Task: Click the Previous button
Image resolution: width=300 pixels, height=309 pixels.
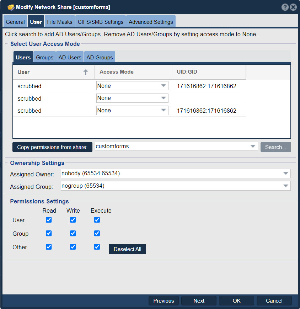Action: [x=164, y=301]
